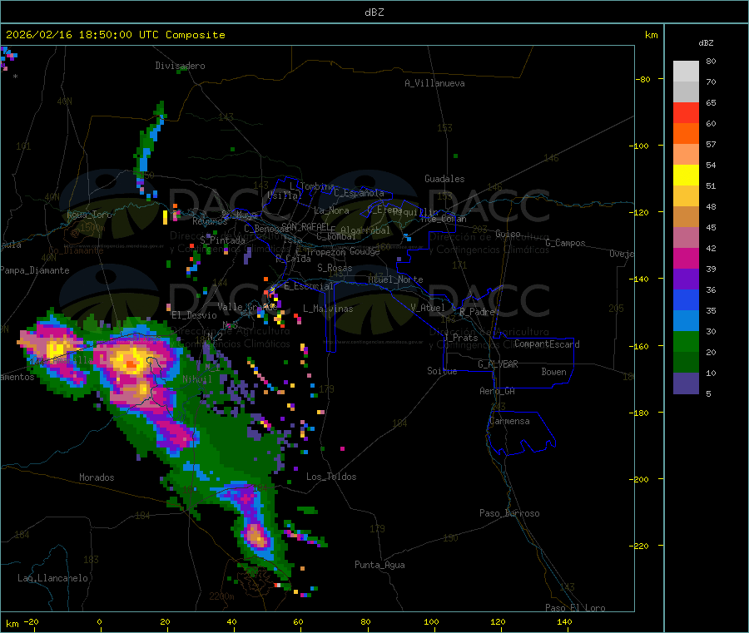Click the Guico map label
749x633 pixels.
tap(508, 234)
